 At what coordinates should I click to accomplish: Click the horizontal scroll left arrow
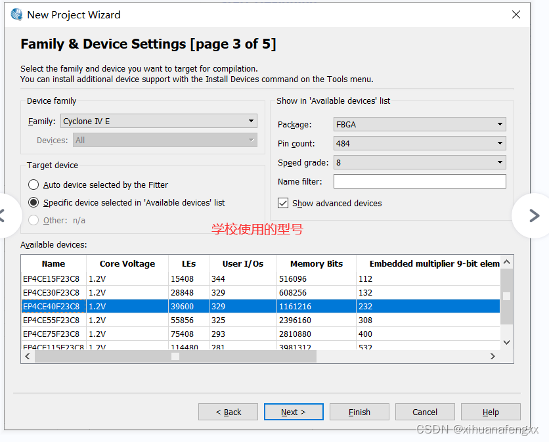click(28, 356)
